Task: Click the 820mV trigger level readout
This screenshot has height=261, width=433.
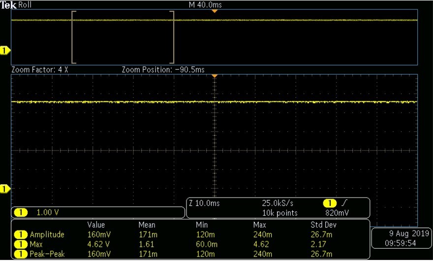Action: [x=337, y=213]
